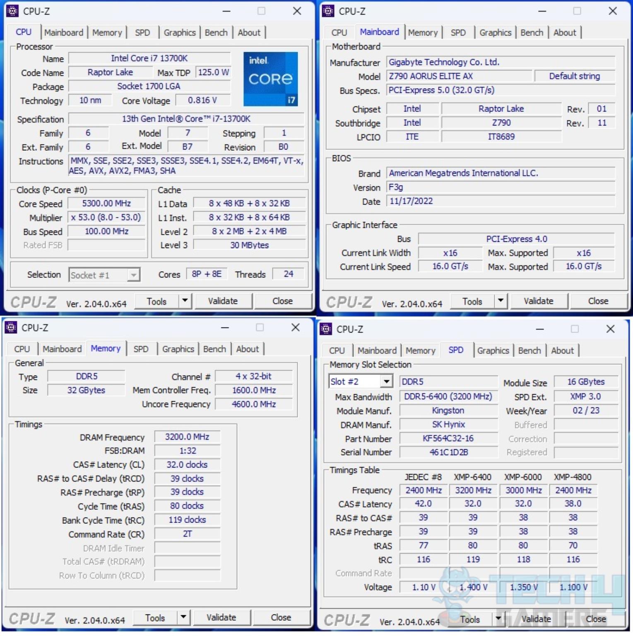Viewport: 633px width, 636px height.
Task: Click the Multiplier value x 53.0
Action: [x=106, y=217]
